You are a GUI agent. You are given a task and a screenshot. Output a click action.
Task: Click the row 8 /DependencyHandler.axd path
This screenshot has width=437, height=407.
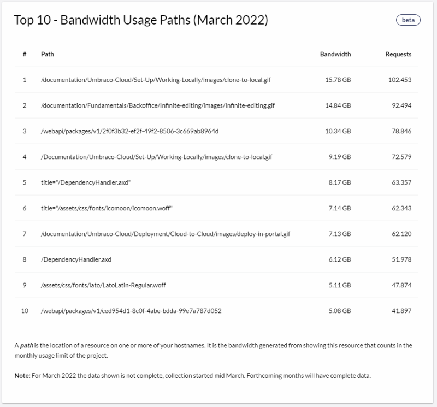(x=76, y=259)
